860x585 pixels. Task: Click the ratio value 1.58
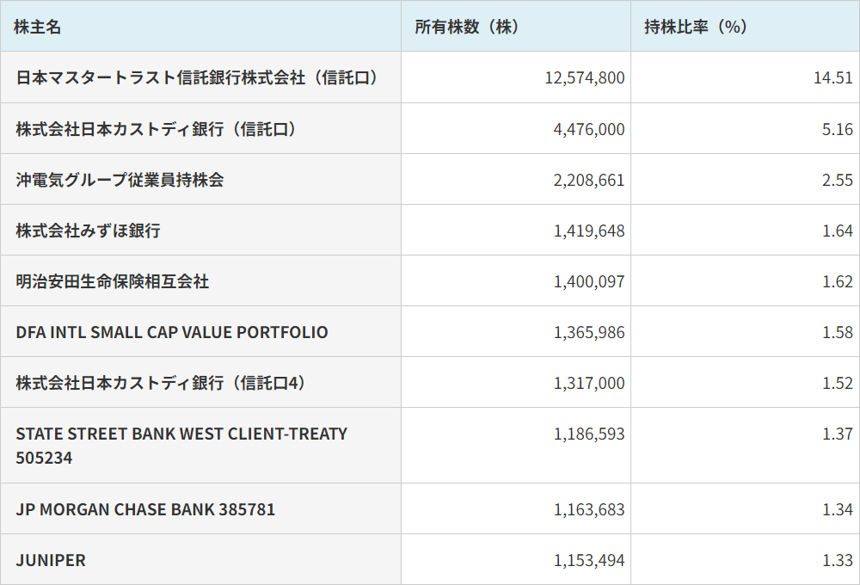pyautogui.click(x=837, y=333)
